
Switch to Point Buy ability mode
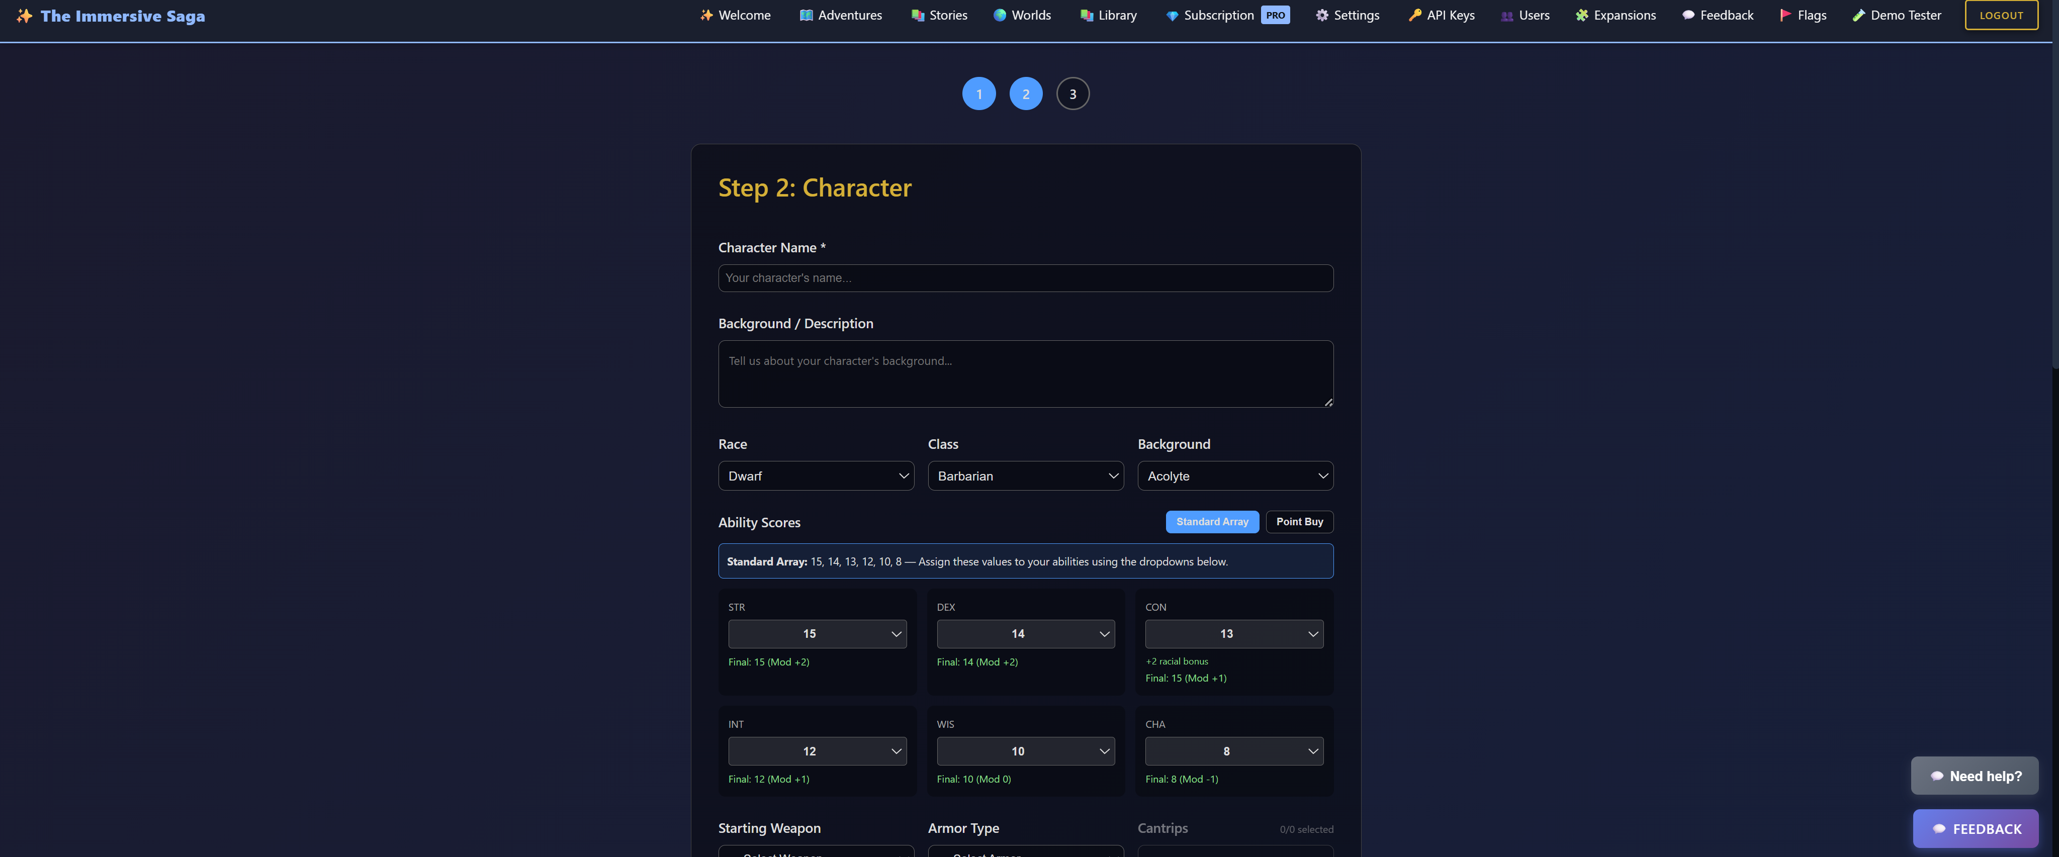tap(1299, 522)
